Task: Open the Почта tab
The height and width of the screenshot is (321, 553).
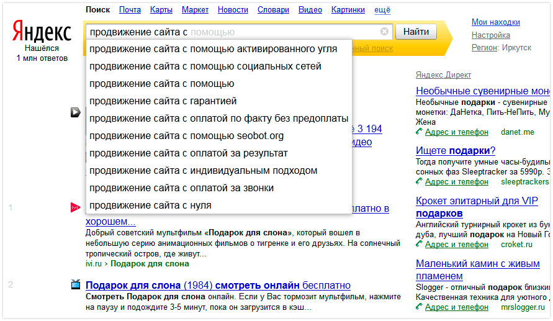Action: pyautogui.click(x=130, y=10)
